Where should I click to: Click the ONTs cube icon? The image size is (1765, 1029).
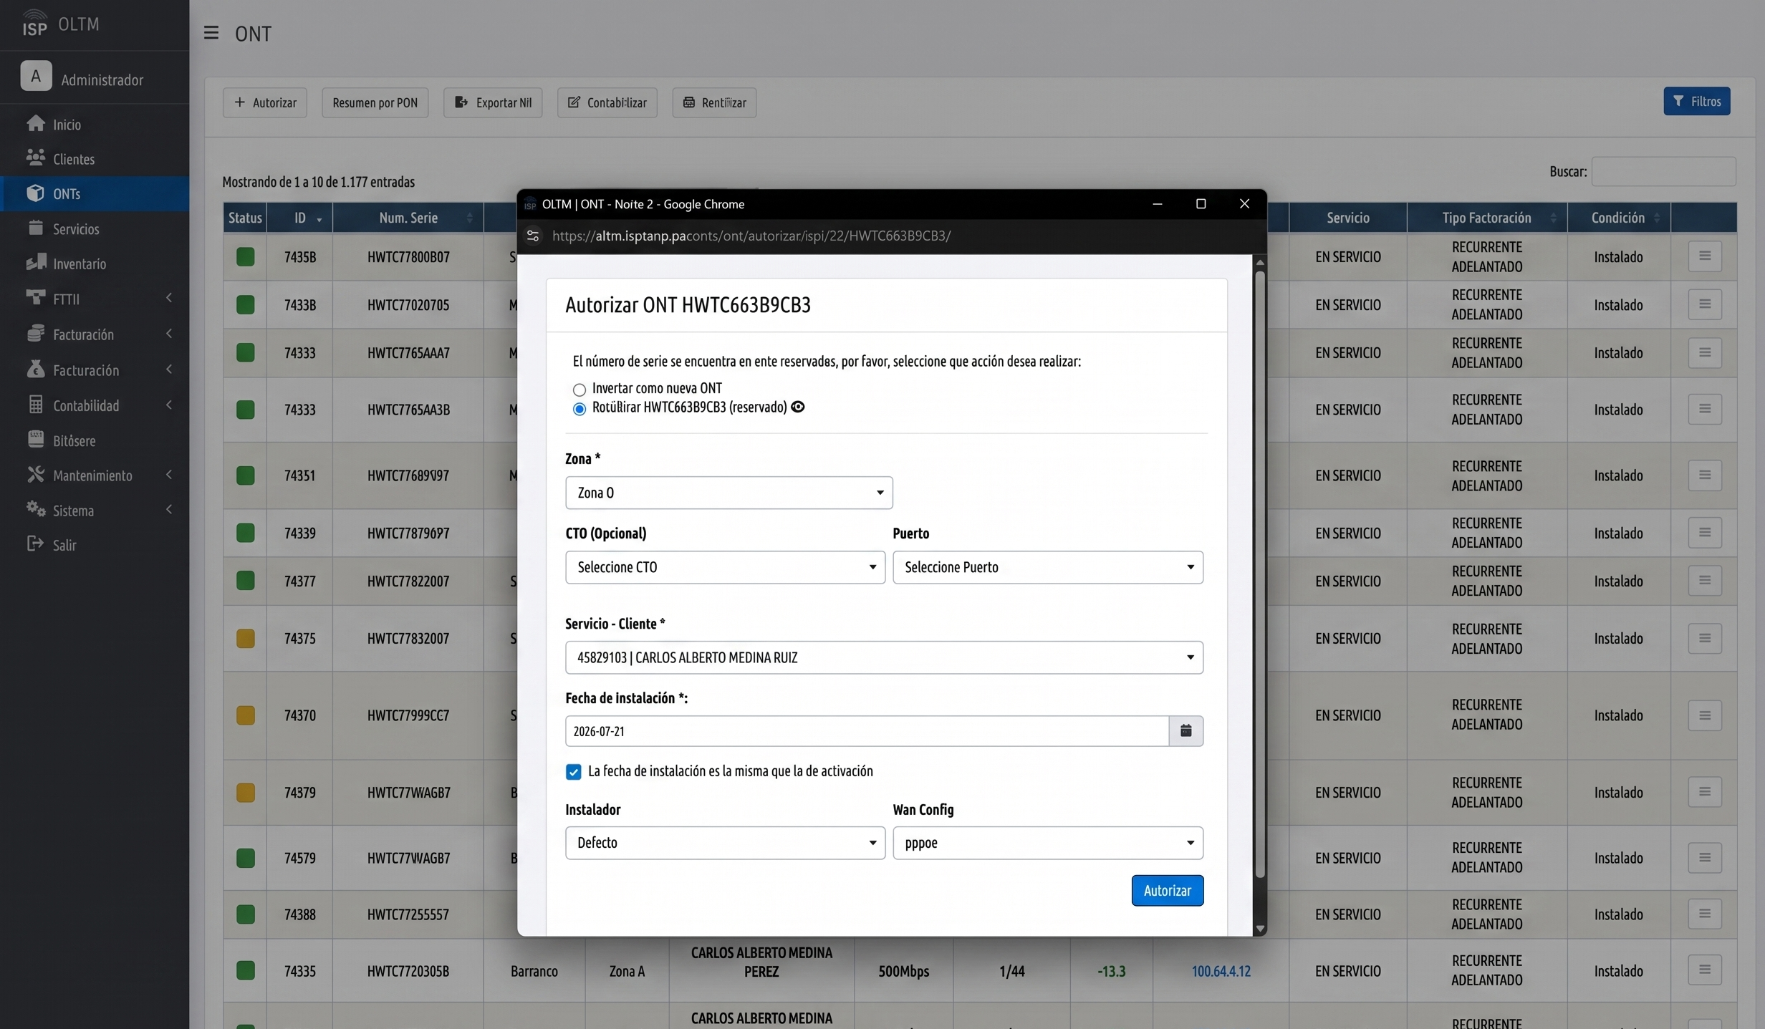36,193
